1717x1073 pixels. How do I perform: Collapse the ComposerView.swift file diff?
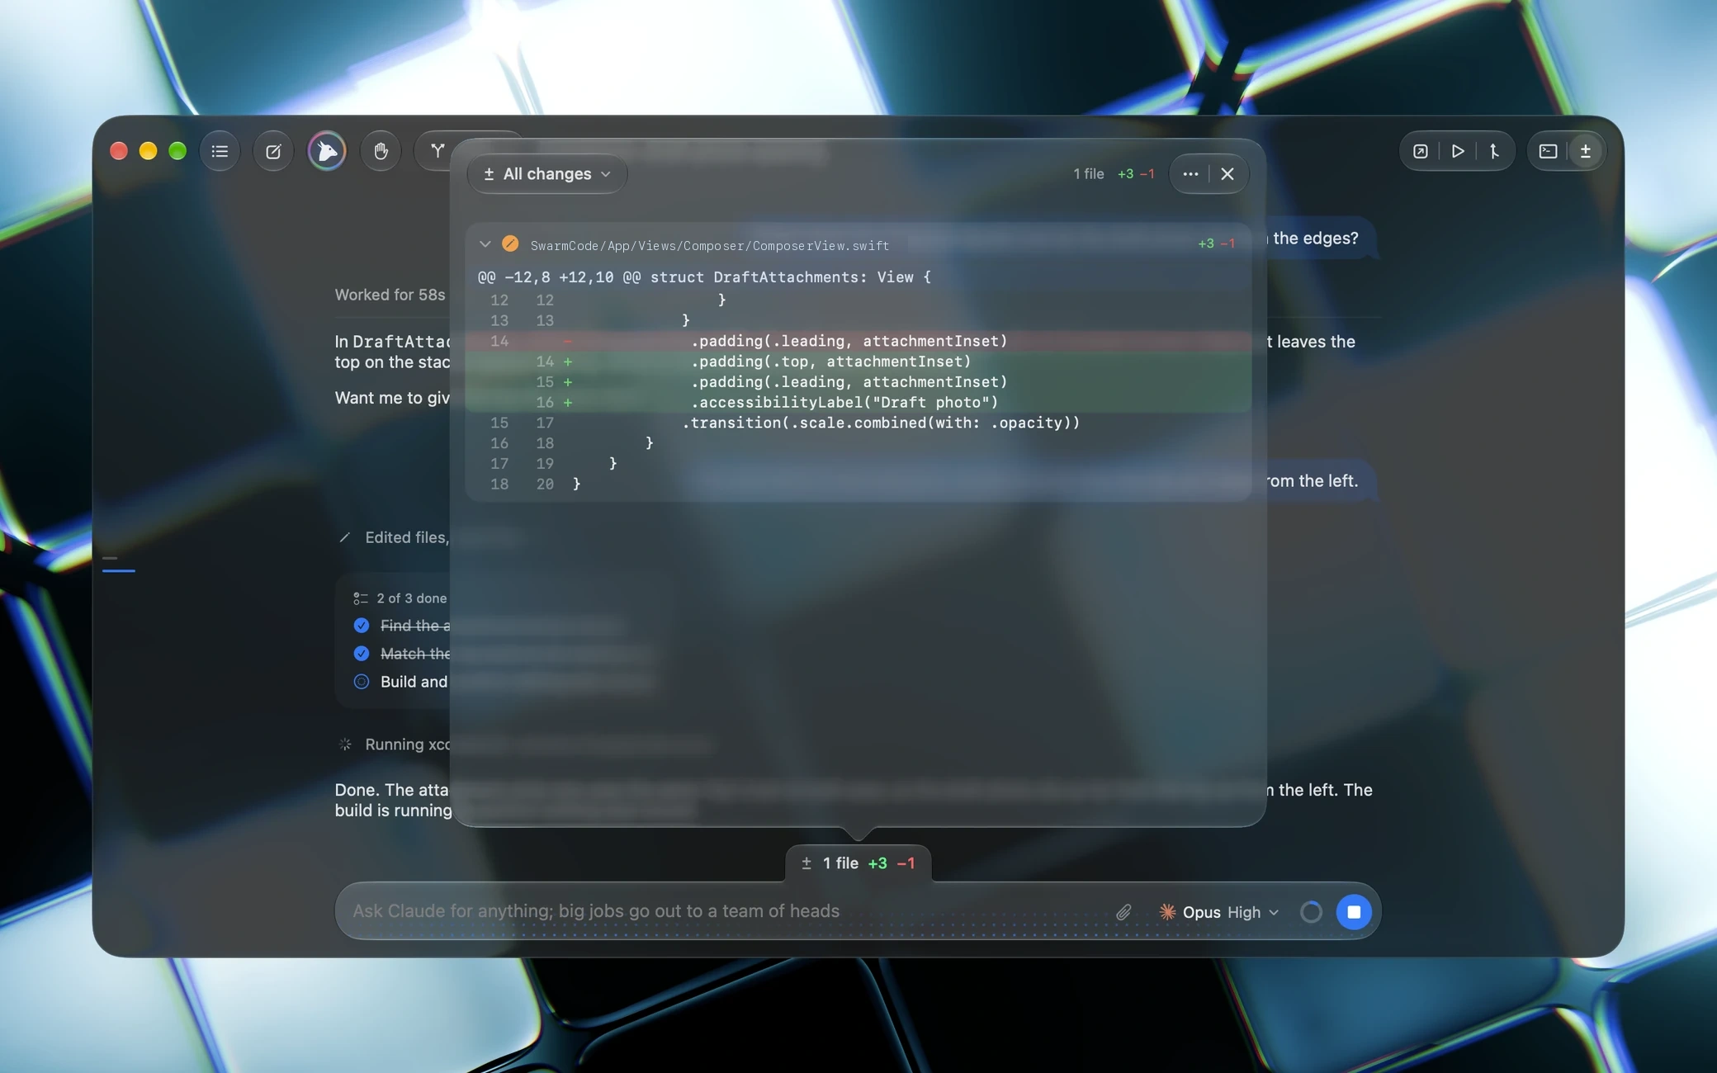click(x=485, y=244)
